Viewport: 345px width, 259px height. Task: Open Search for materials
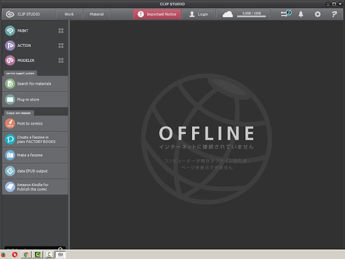point(35,84)
